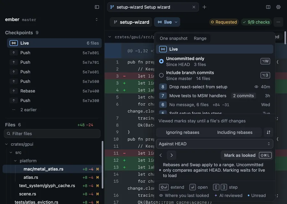Click the Mark as looked button

click(x=247, y=155)
